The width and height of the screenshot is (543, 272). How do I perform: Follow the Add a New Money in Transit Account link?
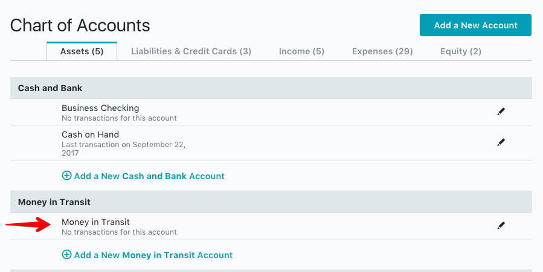[x=153, y=255]
